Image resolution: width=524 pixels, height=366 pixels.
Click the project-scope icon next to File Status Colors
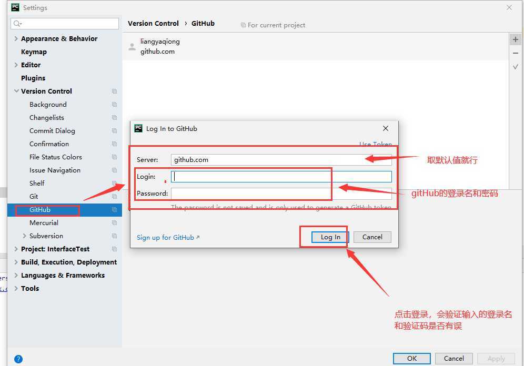(114, 157)
